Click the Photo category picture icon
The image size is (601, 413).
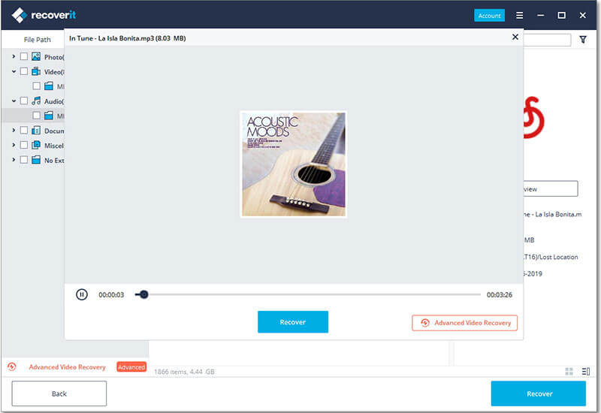coord(36,56)
